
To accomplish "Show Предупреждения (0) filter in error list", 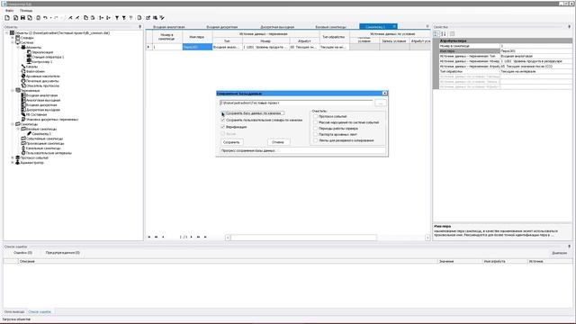I will [62, 253].
